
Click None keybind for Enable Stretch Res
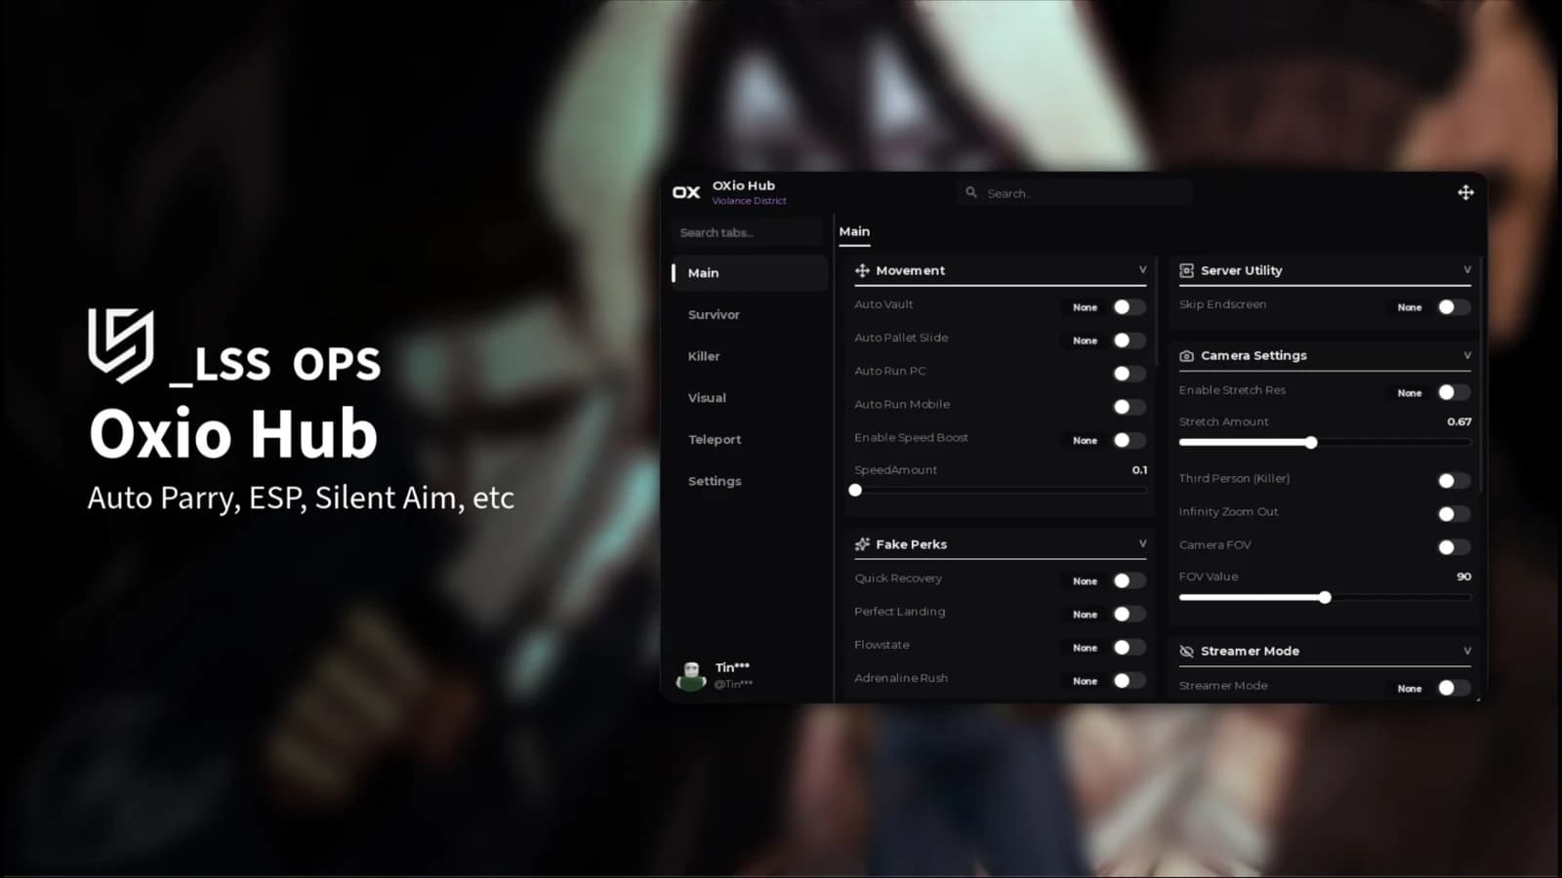pyautogui.click(x=1409, y=392)
